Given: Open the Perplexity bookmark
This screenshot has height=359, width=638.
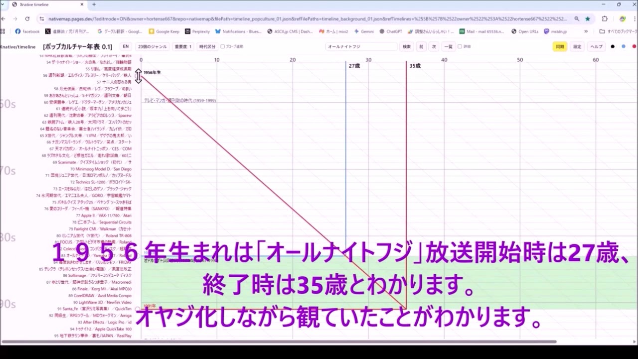Looking at the screenshot, I should (197, 31).
